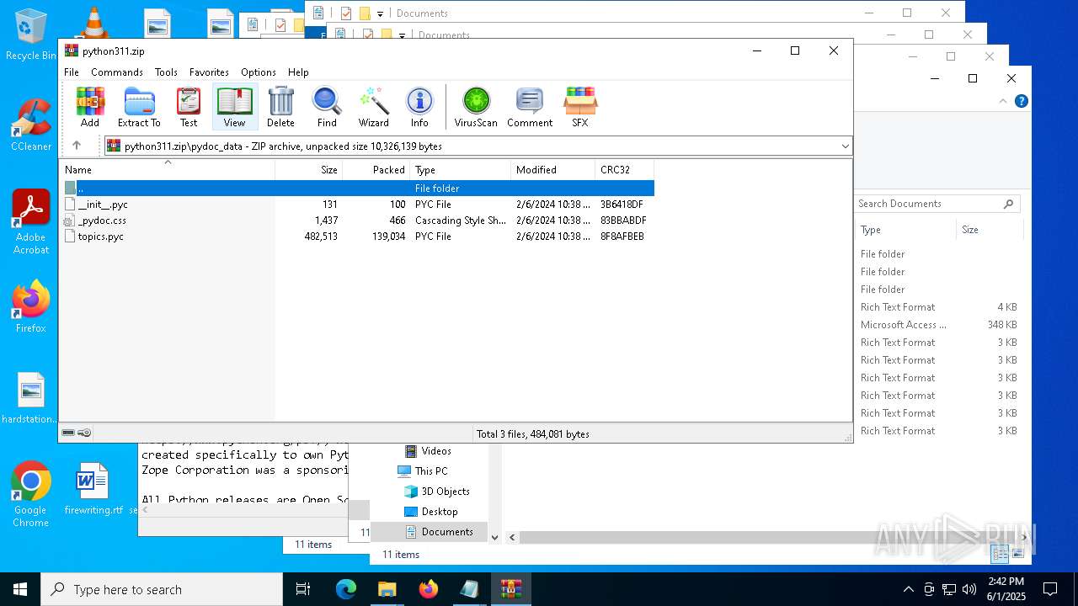1078x606 pixels.
Task: Open the Tools menu
Action: pos(166,72)
